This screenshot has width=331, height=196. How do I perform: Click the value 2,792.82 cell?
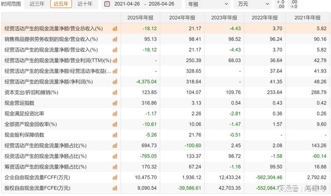pos(317,177)
